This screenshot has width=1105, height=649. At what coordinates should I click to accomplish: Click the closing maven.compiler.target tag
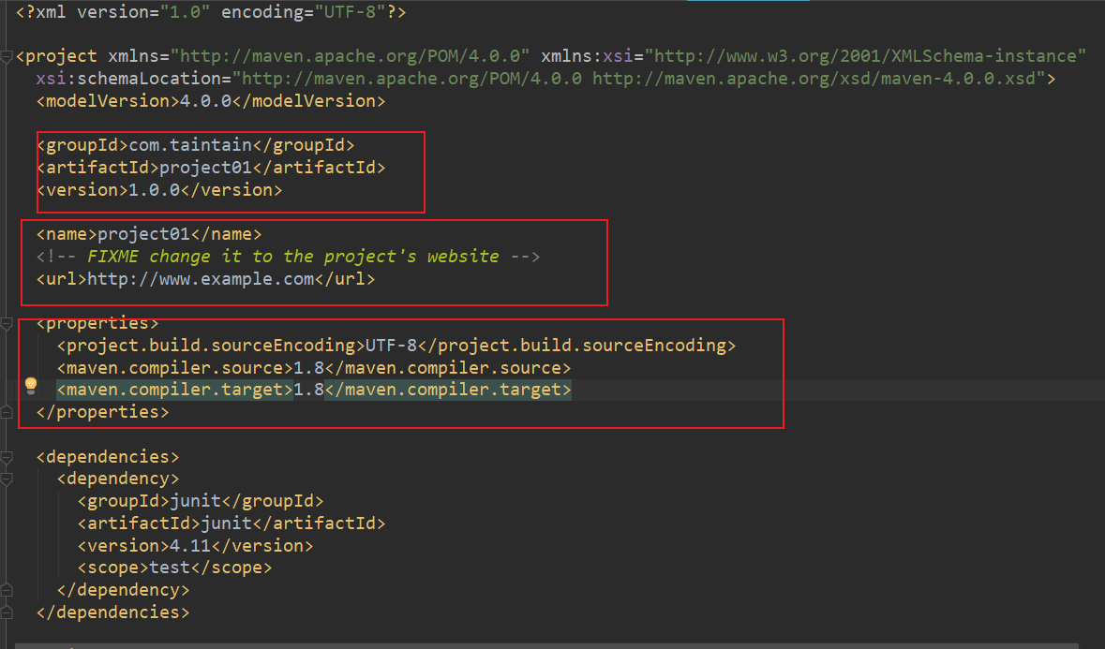[x=448, y=390]
